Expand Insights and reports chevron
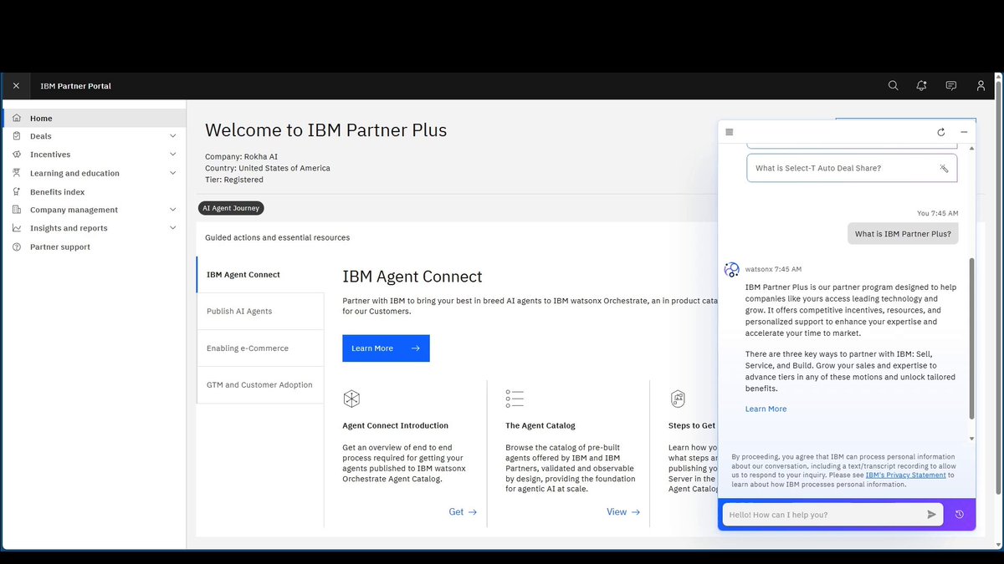The width and height of the screenshot is (1004, 564). pos(173,228)
